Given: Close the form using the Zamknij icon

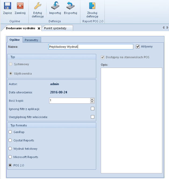Looking at the screenshot, I should (20, 8).
